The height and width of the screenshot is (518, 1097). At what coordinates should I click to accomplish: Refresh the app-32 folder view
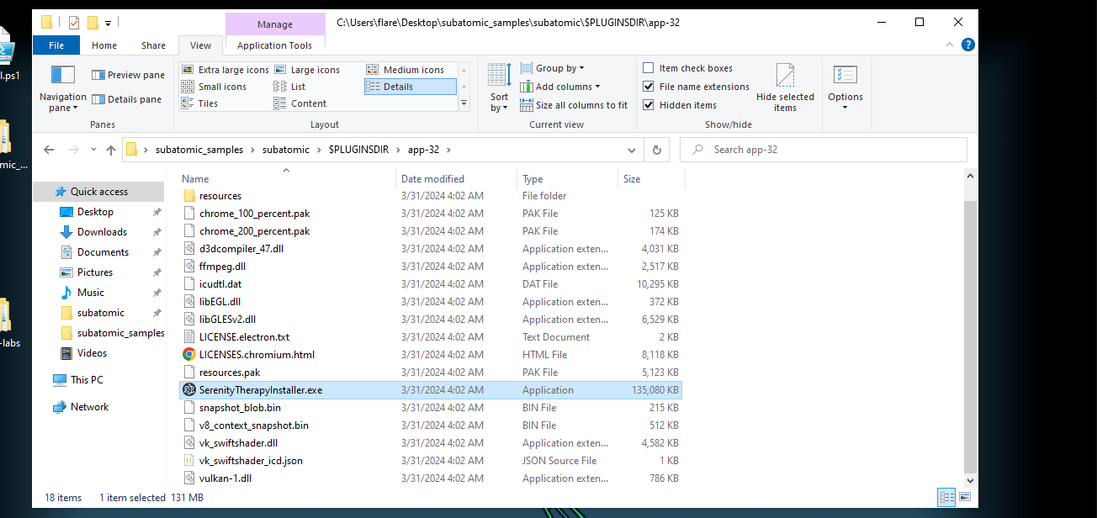coord(657,150)
